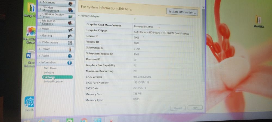Viewport: 272px width, 122px height.
Task: Expand the Advanced section chevron
Action: point(41,2)
